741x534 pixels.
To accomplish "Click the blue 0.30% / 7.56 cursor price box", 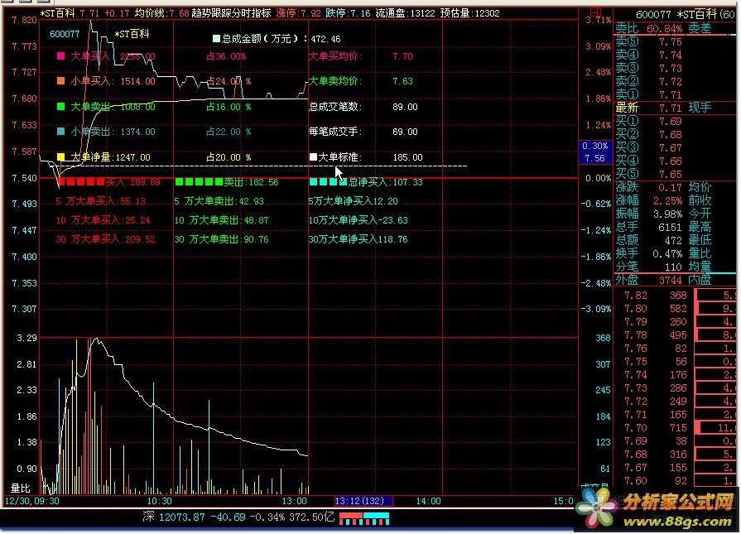I will coord(595,152).
